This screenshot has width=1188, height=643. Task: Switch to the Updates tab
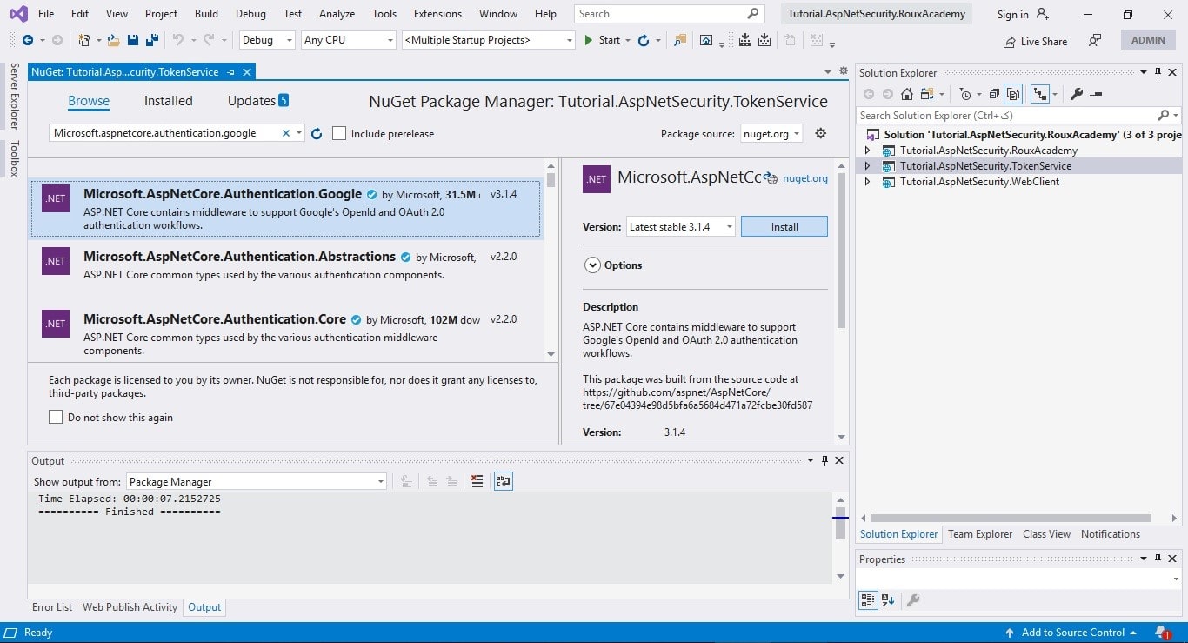(251, 100)
